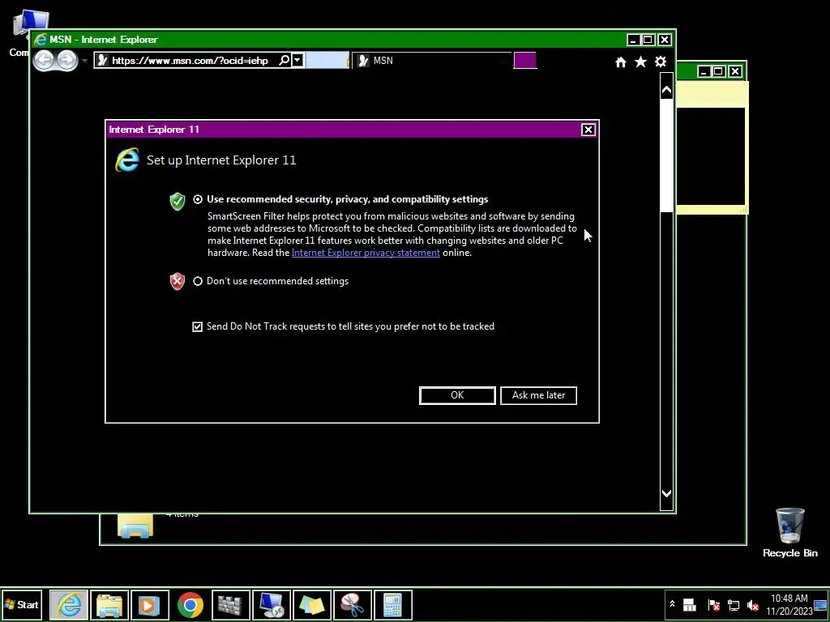The width and height of the screenshot is (830, 622).
Task: Open the Start menu
Action: [22, 604]
